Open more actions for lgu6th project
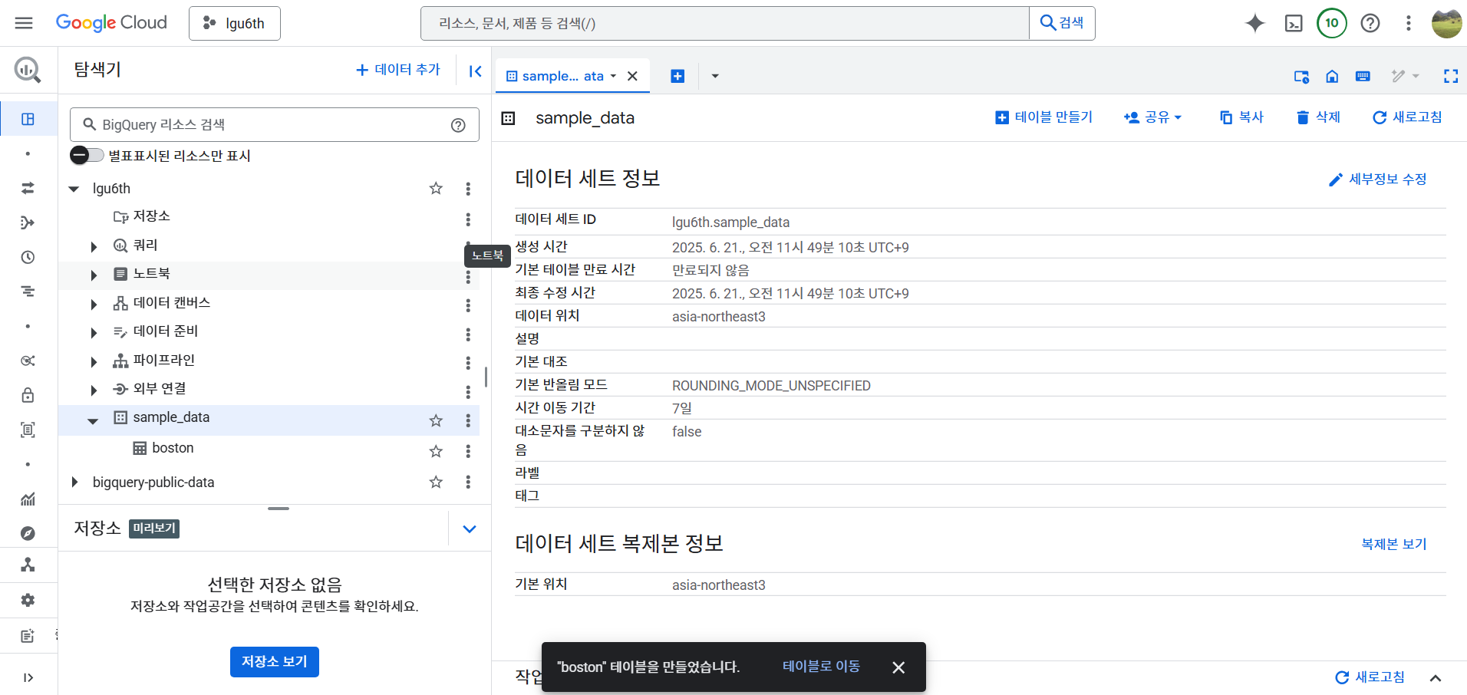 [468, 189]
